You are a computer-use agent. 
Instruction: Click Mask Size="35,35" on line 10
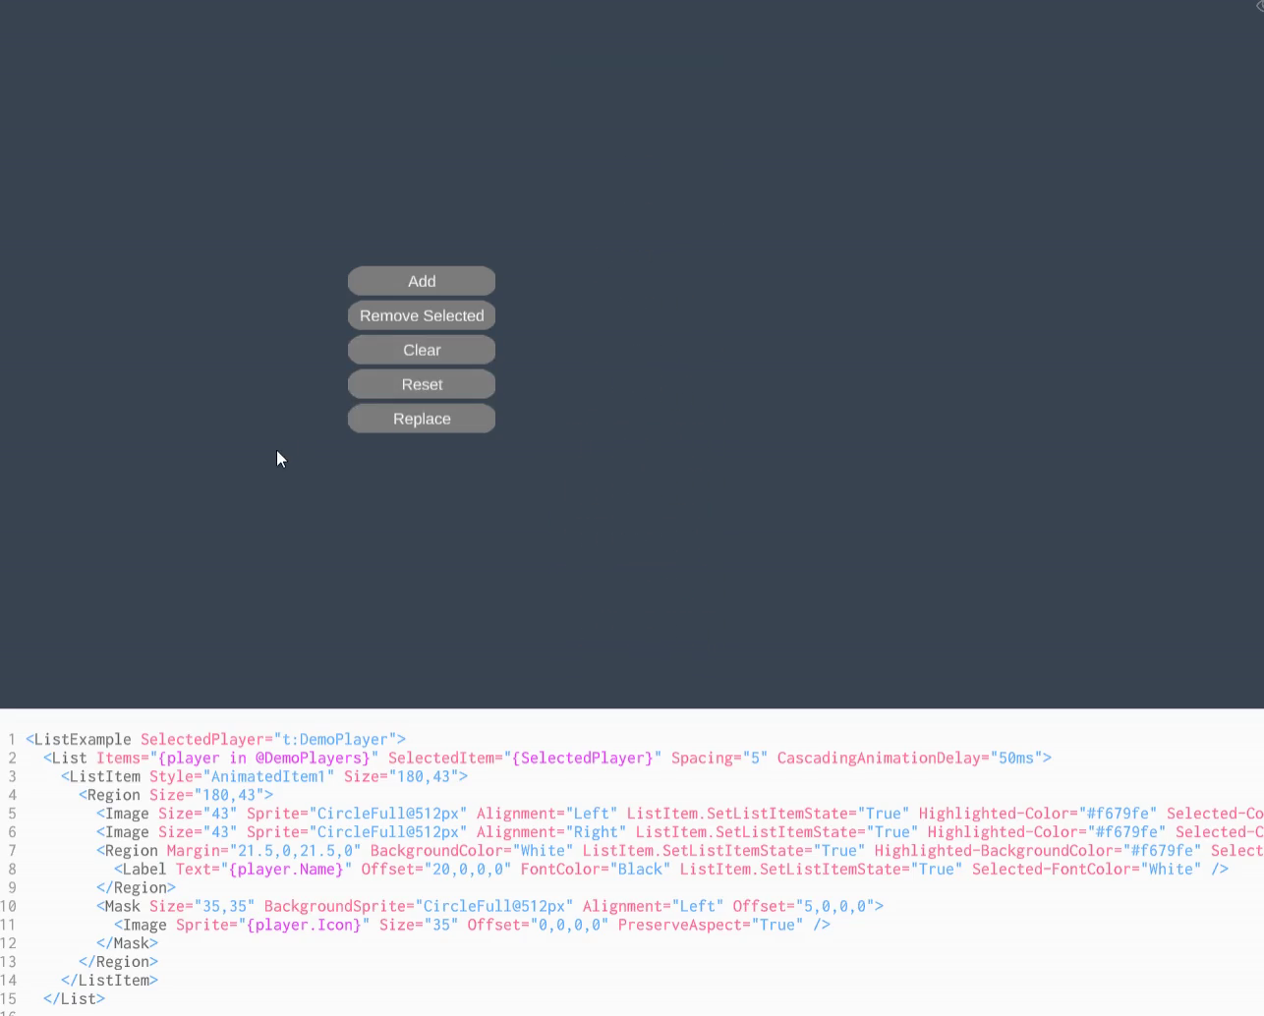(176, 906)
